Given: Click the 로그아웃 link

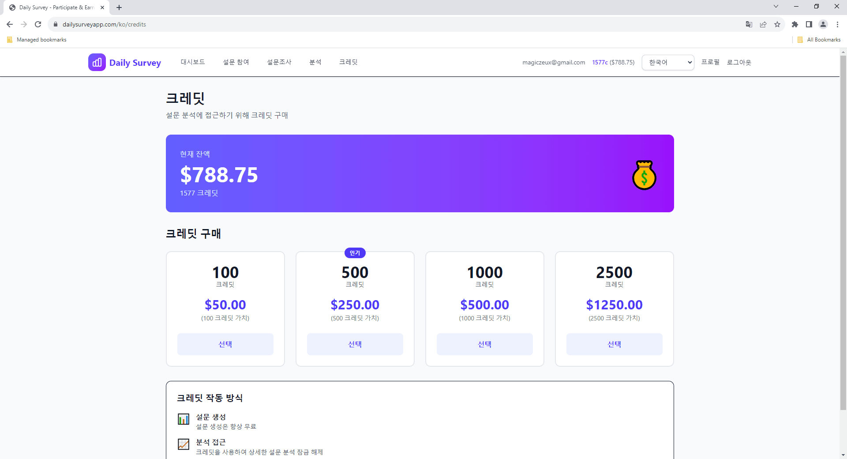Looking at the screenshot, I should [739, 62].
